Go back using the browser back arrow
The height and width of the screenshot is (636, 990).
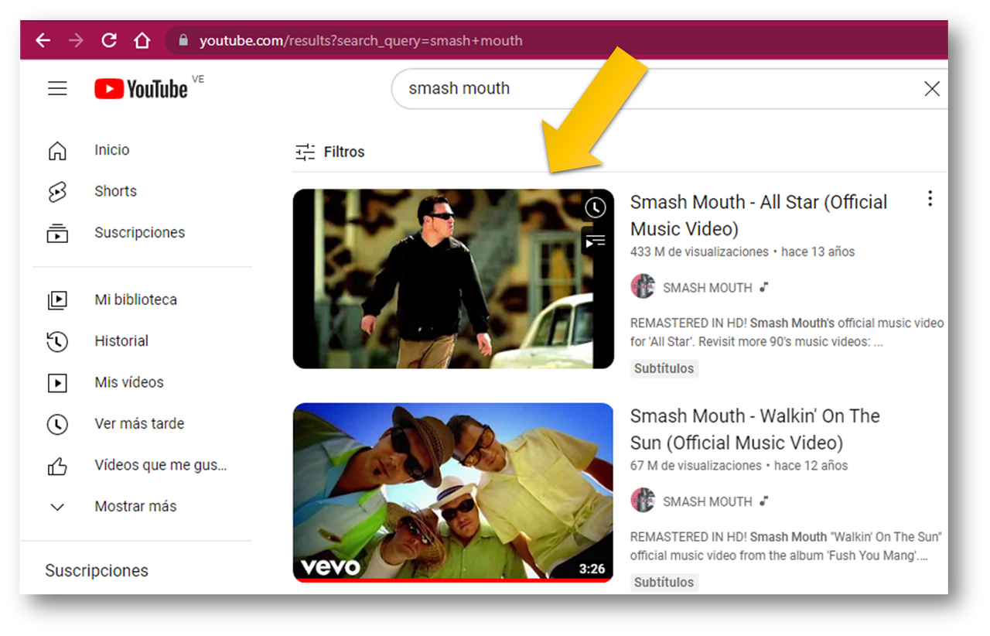(x=43, y=40)
